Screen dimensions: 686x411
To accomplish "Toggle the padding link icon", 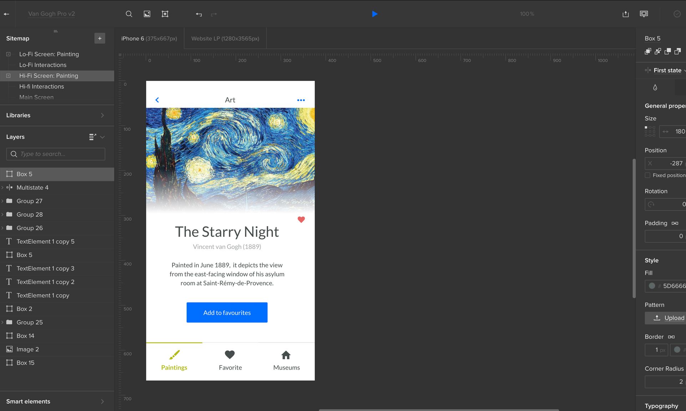I will point(675,223).
